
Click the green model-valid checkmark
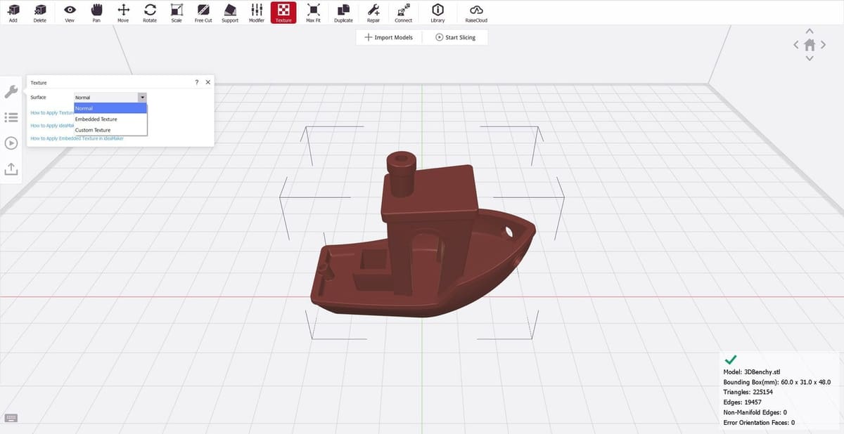click(x=730, y=359)
